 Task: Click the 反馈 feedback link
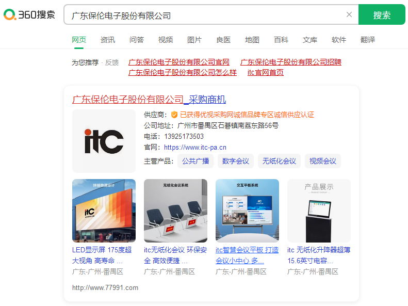[x=112, y=62]
